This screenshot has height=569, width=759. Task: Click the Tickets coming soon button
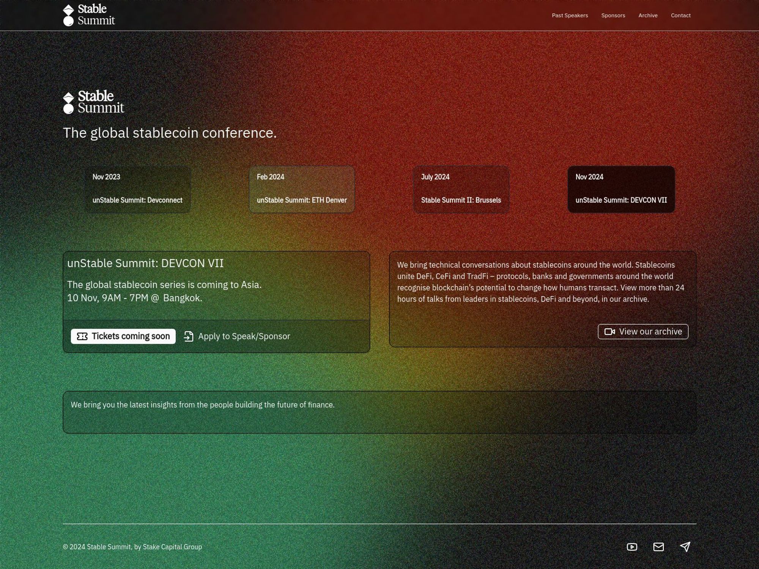[x=123, y=336]
